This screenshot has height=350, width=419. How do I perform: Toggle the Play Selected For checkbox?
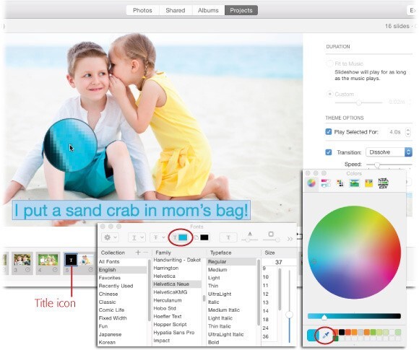click(x=329, y=131)
